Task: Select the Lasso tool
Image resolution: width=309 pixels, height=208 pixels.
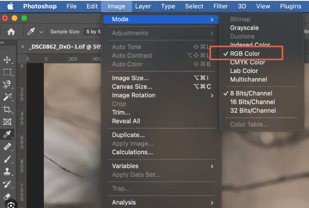Action: (x=7, y=85)
